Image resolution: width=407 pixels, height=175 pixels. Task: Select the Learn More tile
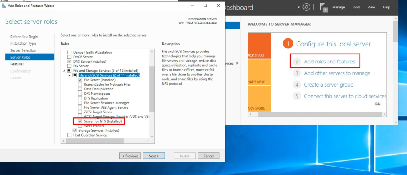tap(260, 98)
